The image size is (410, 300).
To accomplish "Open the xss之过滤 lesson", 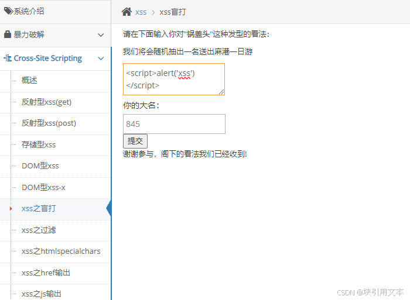I will (x=39, y=230).
